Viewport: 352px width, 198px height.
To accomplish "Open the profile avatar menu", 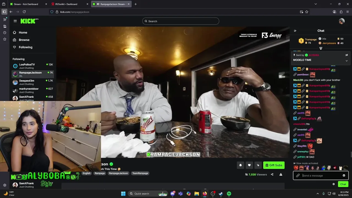I will point(342,21).
